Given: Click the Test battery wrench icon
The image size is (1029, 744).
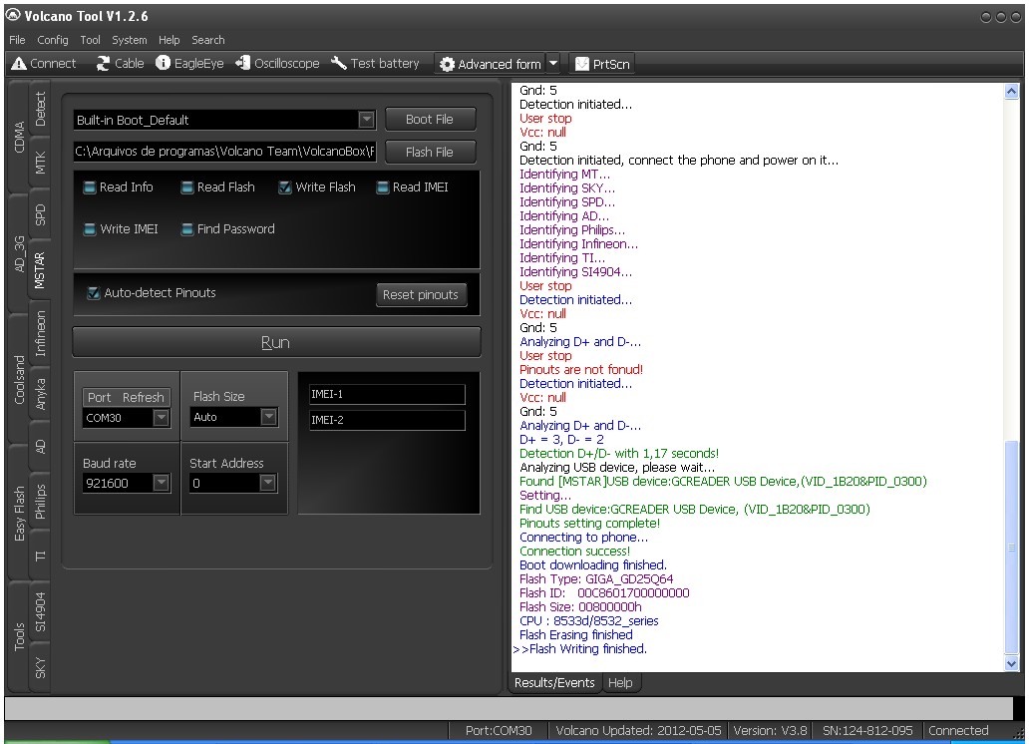Looking at the screenshot, I should click(x=339, y=63).
